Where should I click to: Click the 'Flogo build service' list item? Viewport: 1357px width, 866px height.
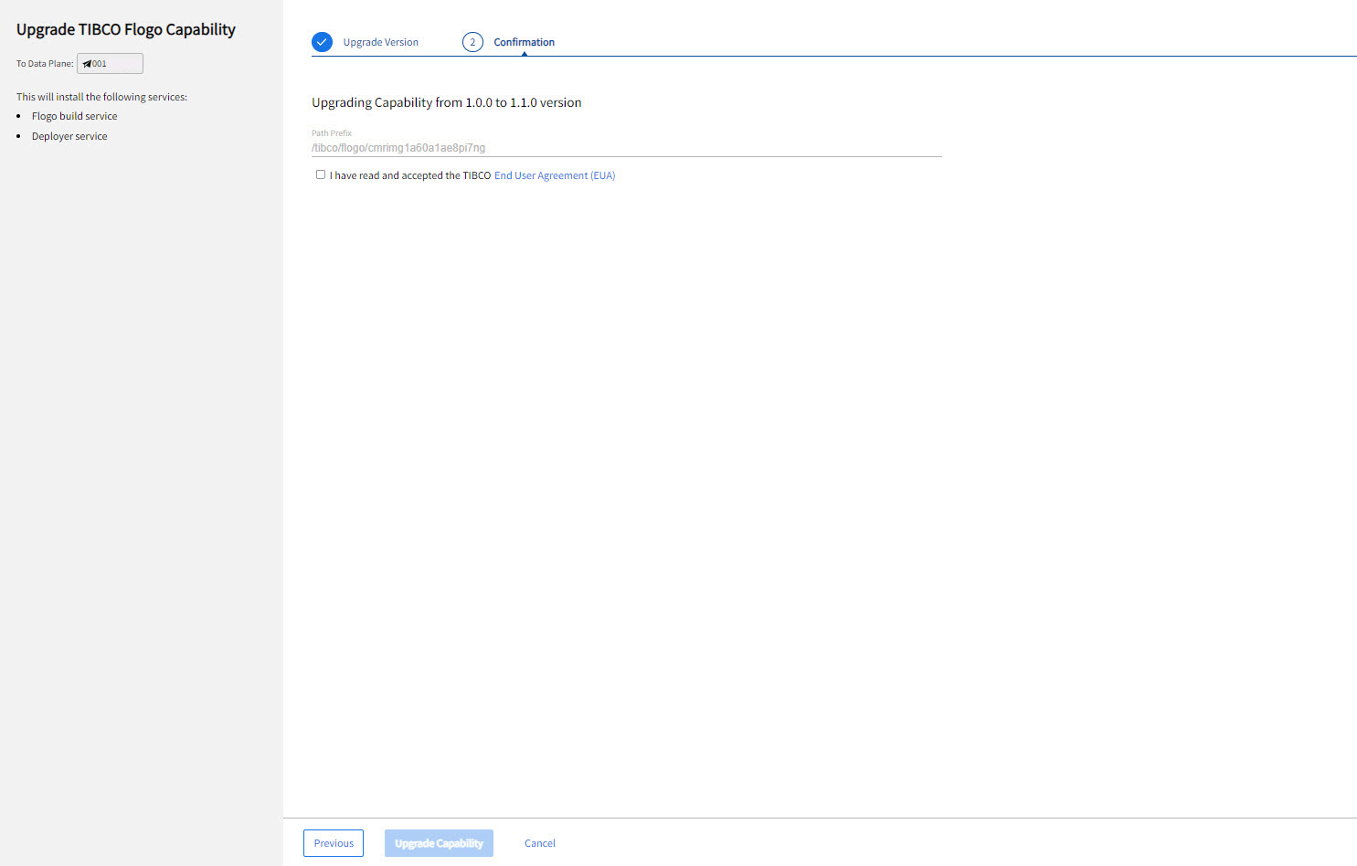pyautogui.click(x=75, y=116)
